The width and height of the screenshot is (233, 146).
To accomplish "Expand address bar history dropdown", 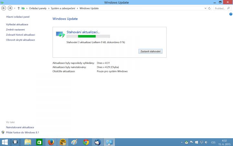I will 205,8.
